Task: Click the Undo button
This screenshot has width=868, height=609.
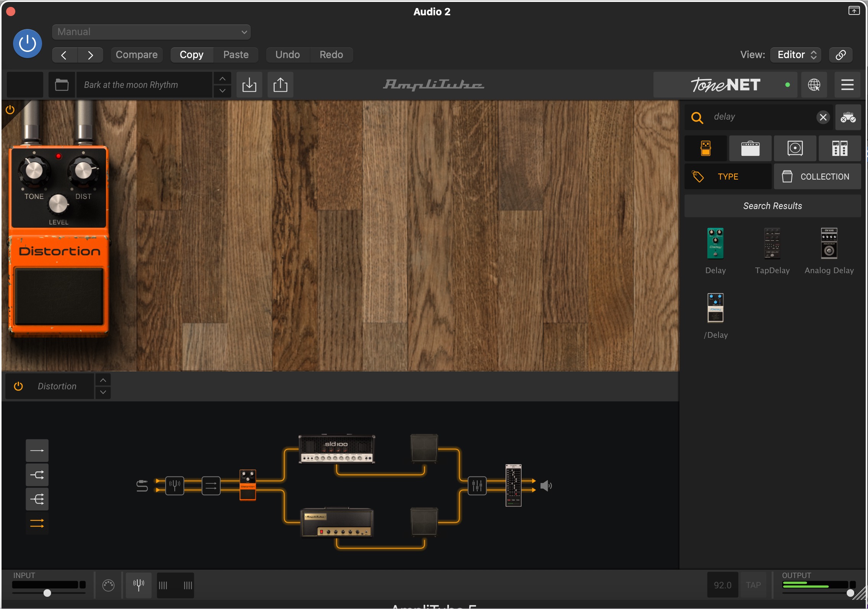Action: (x=288, y=55)
